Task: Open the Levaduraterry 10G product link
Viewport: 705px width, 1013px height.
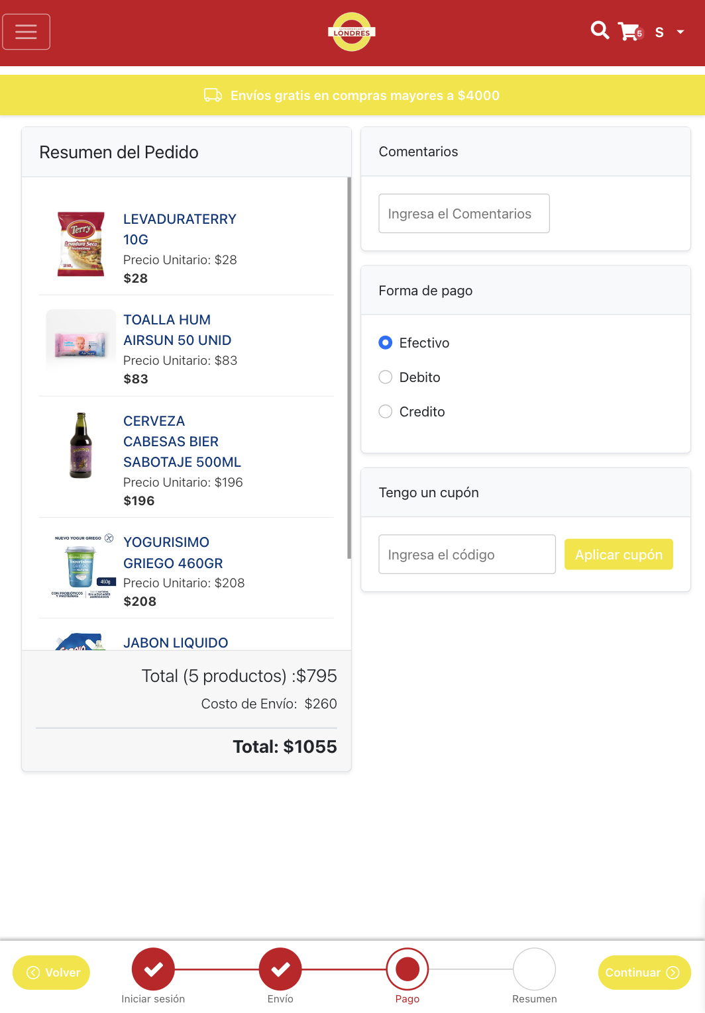Action: [180, 229]
